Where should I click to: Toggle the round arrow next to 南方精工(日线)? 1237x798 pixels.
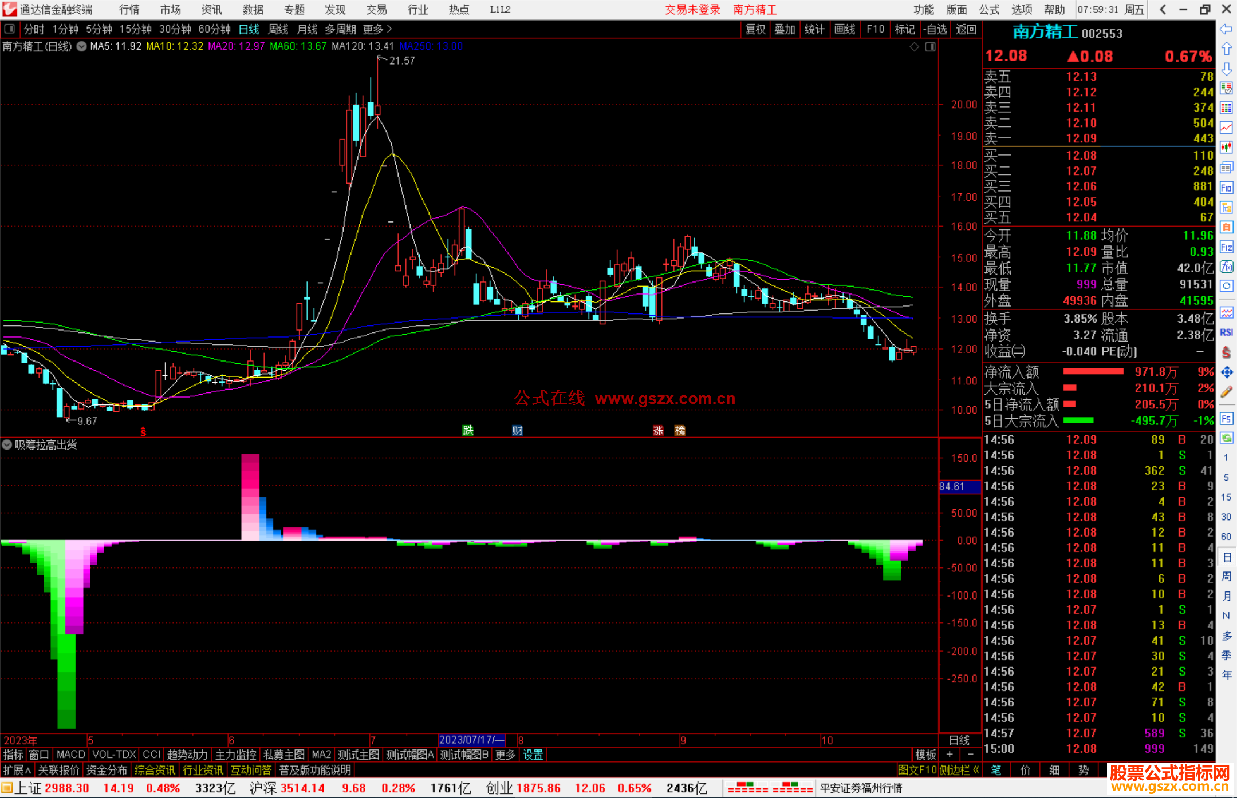click(x=82, y=46)
